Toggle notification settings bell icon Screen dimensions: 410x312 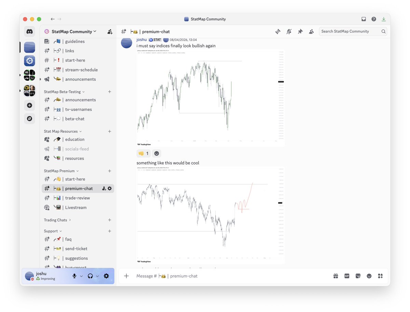(289, 31)
